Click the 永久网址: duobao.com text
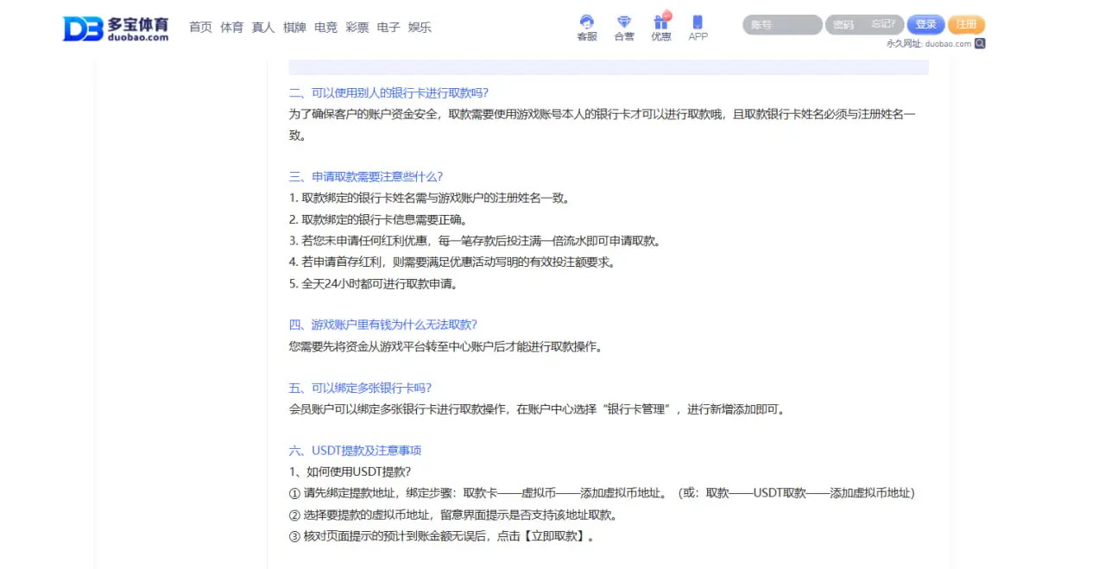Screen dimensions: 1105x569 tap(929, 43)
